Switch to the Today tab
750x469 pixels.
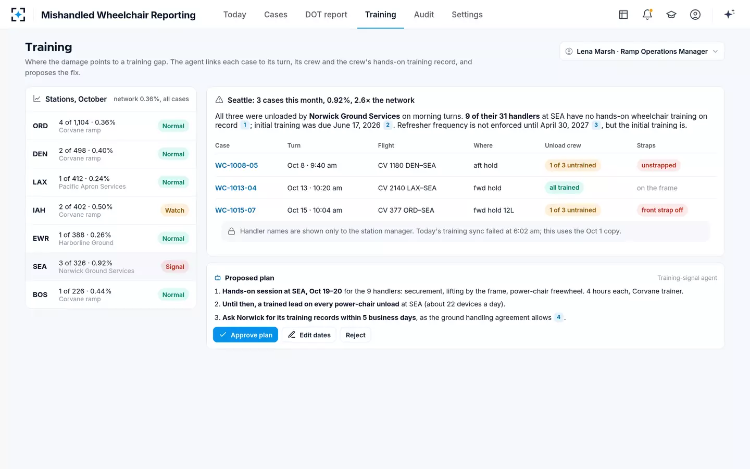(234, 15)
